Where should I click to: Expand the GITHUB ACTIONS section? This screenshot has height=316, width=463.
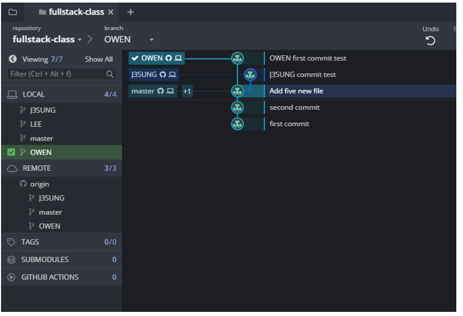point(61,277)
